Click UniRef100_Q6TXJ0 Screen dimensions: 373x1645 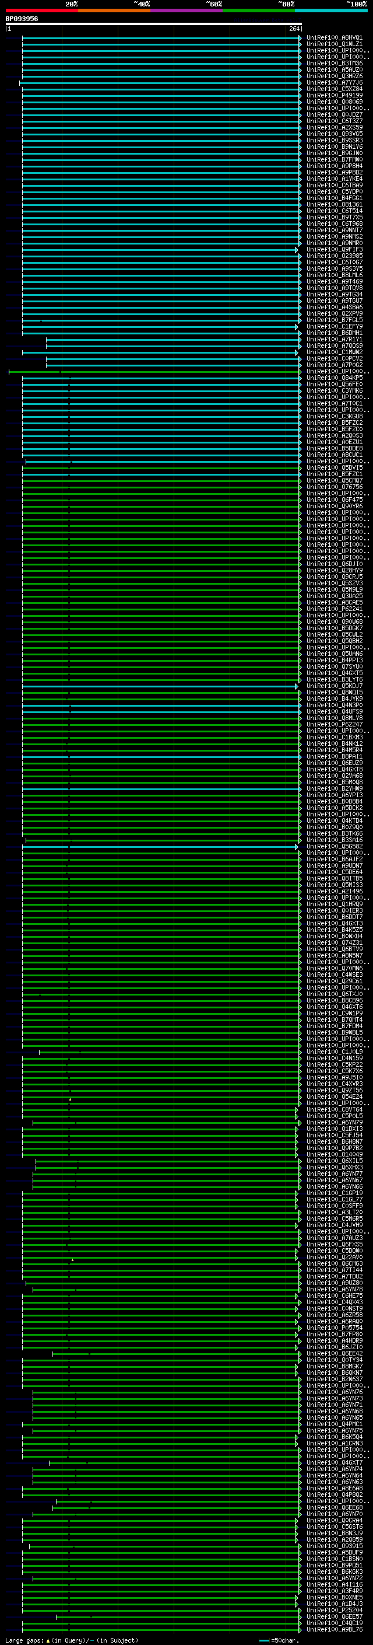335,994
